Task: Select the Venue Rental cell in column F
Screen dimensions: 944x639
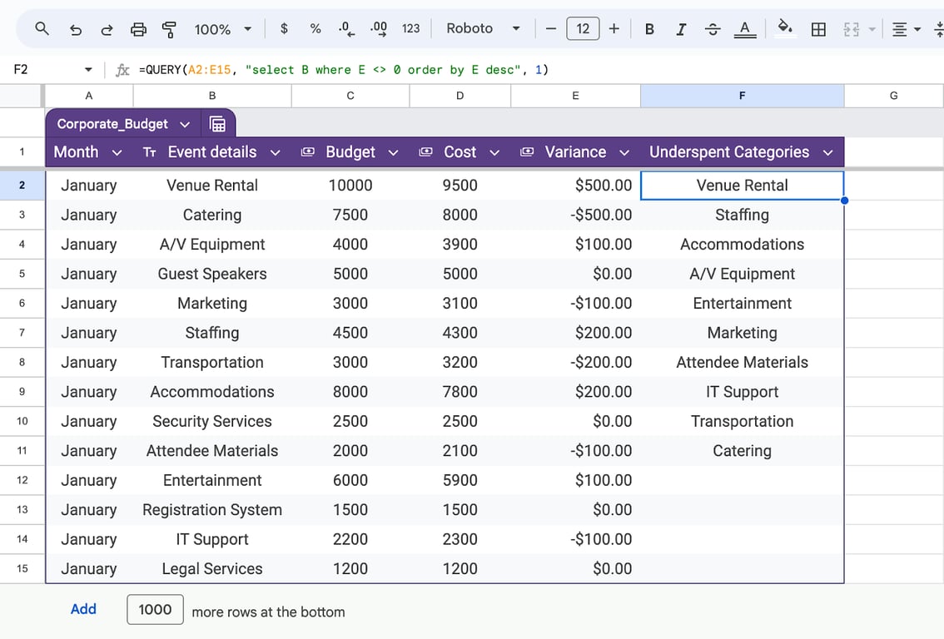Action: [743, 186]
